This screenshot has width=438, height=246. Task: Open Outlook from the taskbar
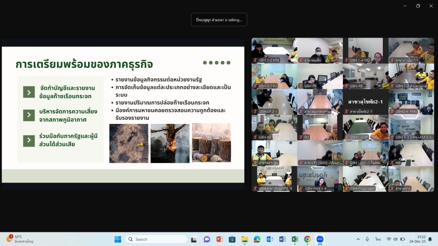click(x=270, y=239)
